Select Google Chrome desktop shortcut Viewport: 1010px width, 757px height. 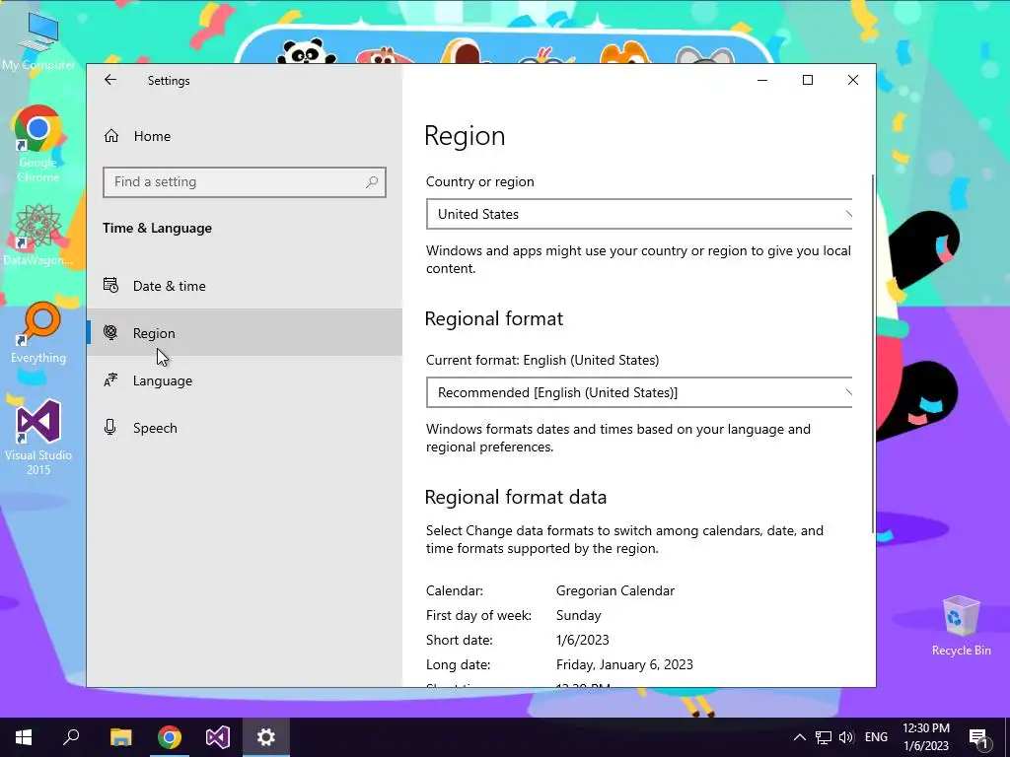click(x=38, y=144)
